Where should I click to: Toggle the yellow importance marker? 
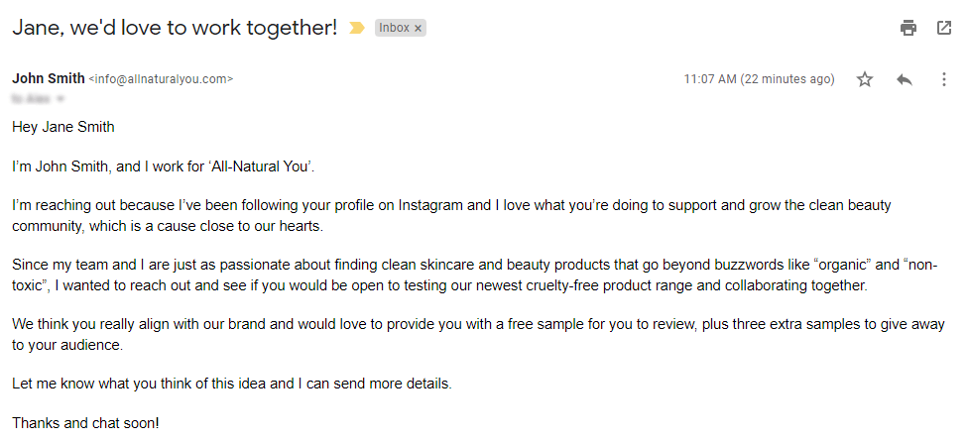356,28
